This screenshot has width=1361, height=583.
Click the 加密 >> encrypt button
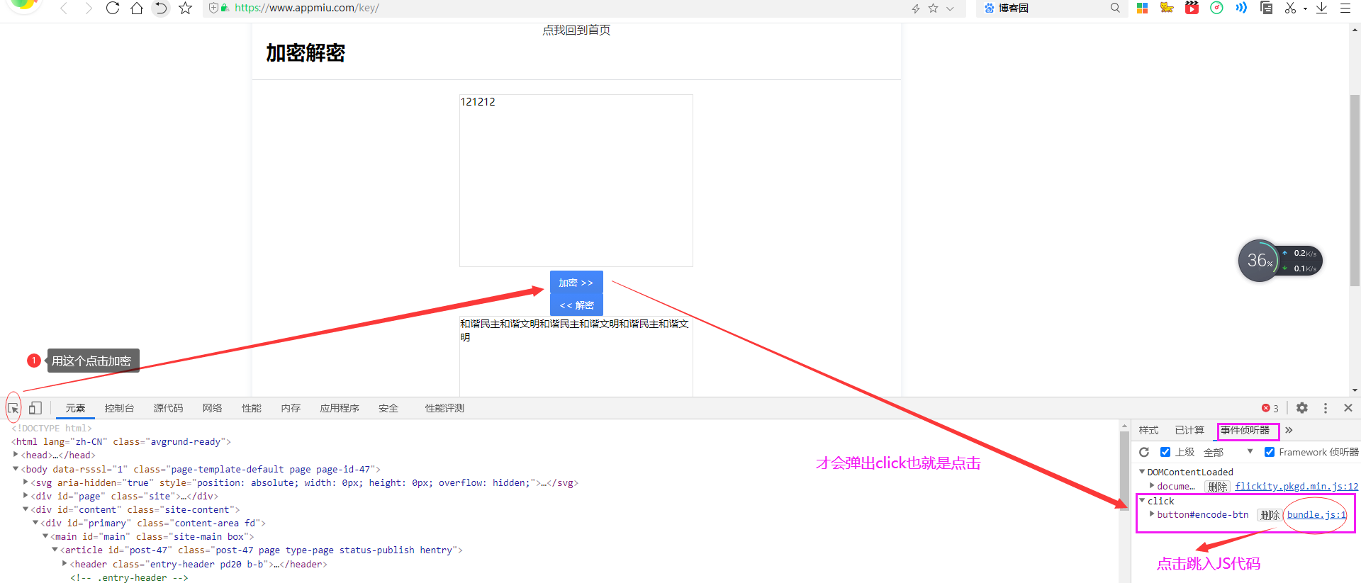(x=576, y=282)
